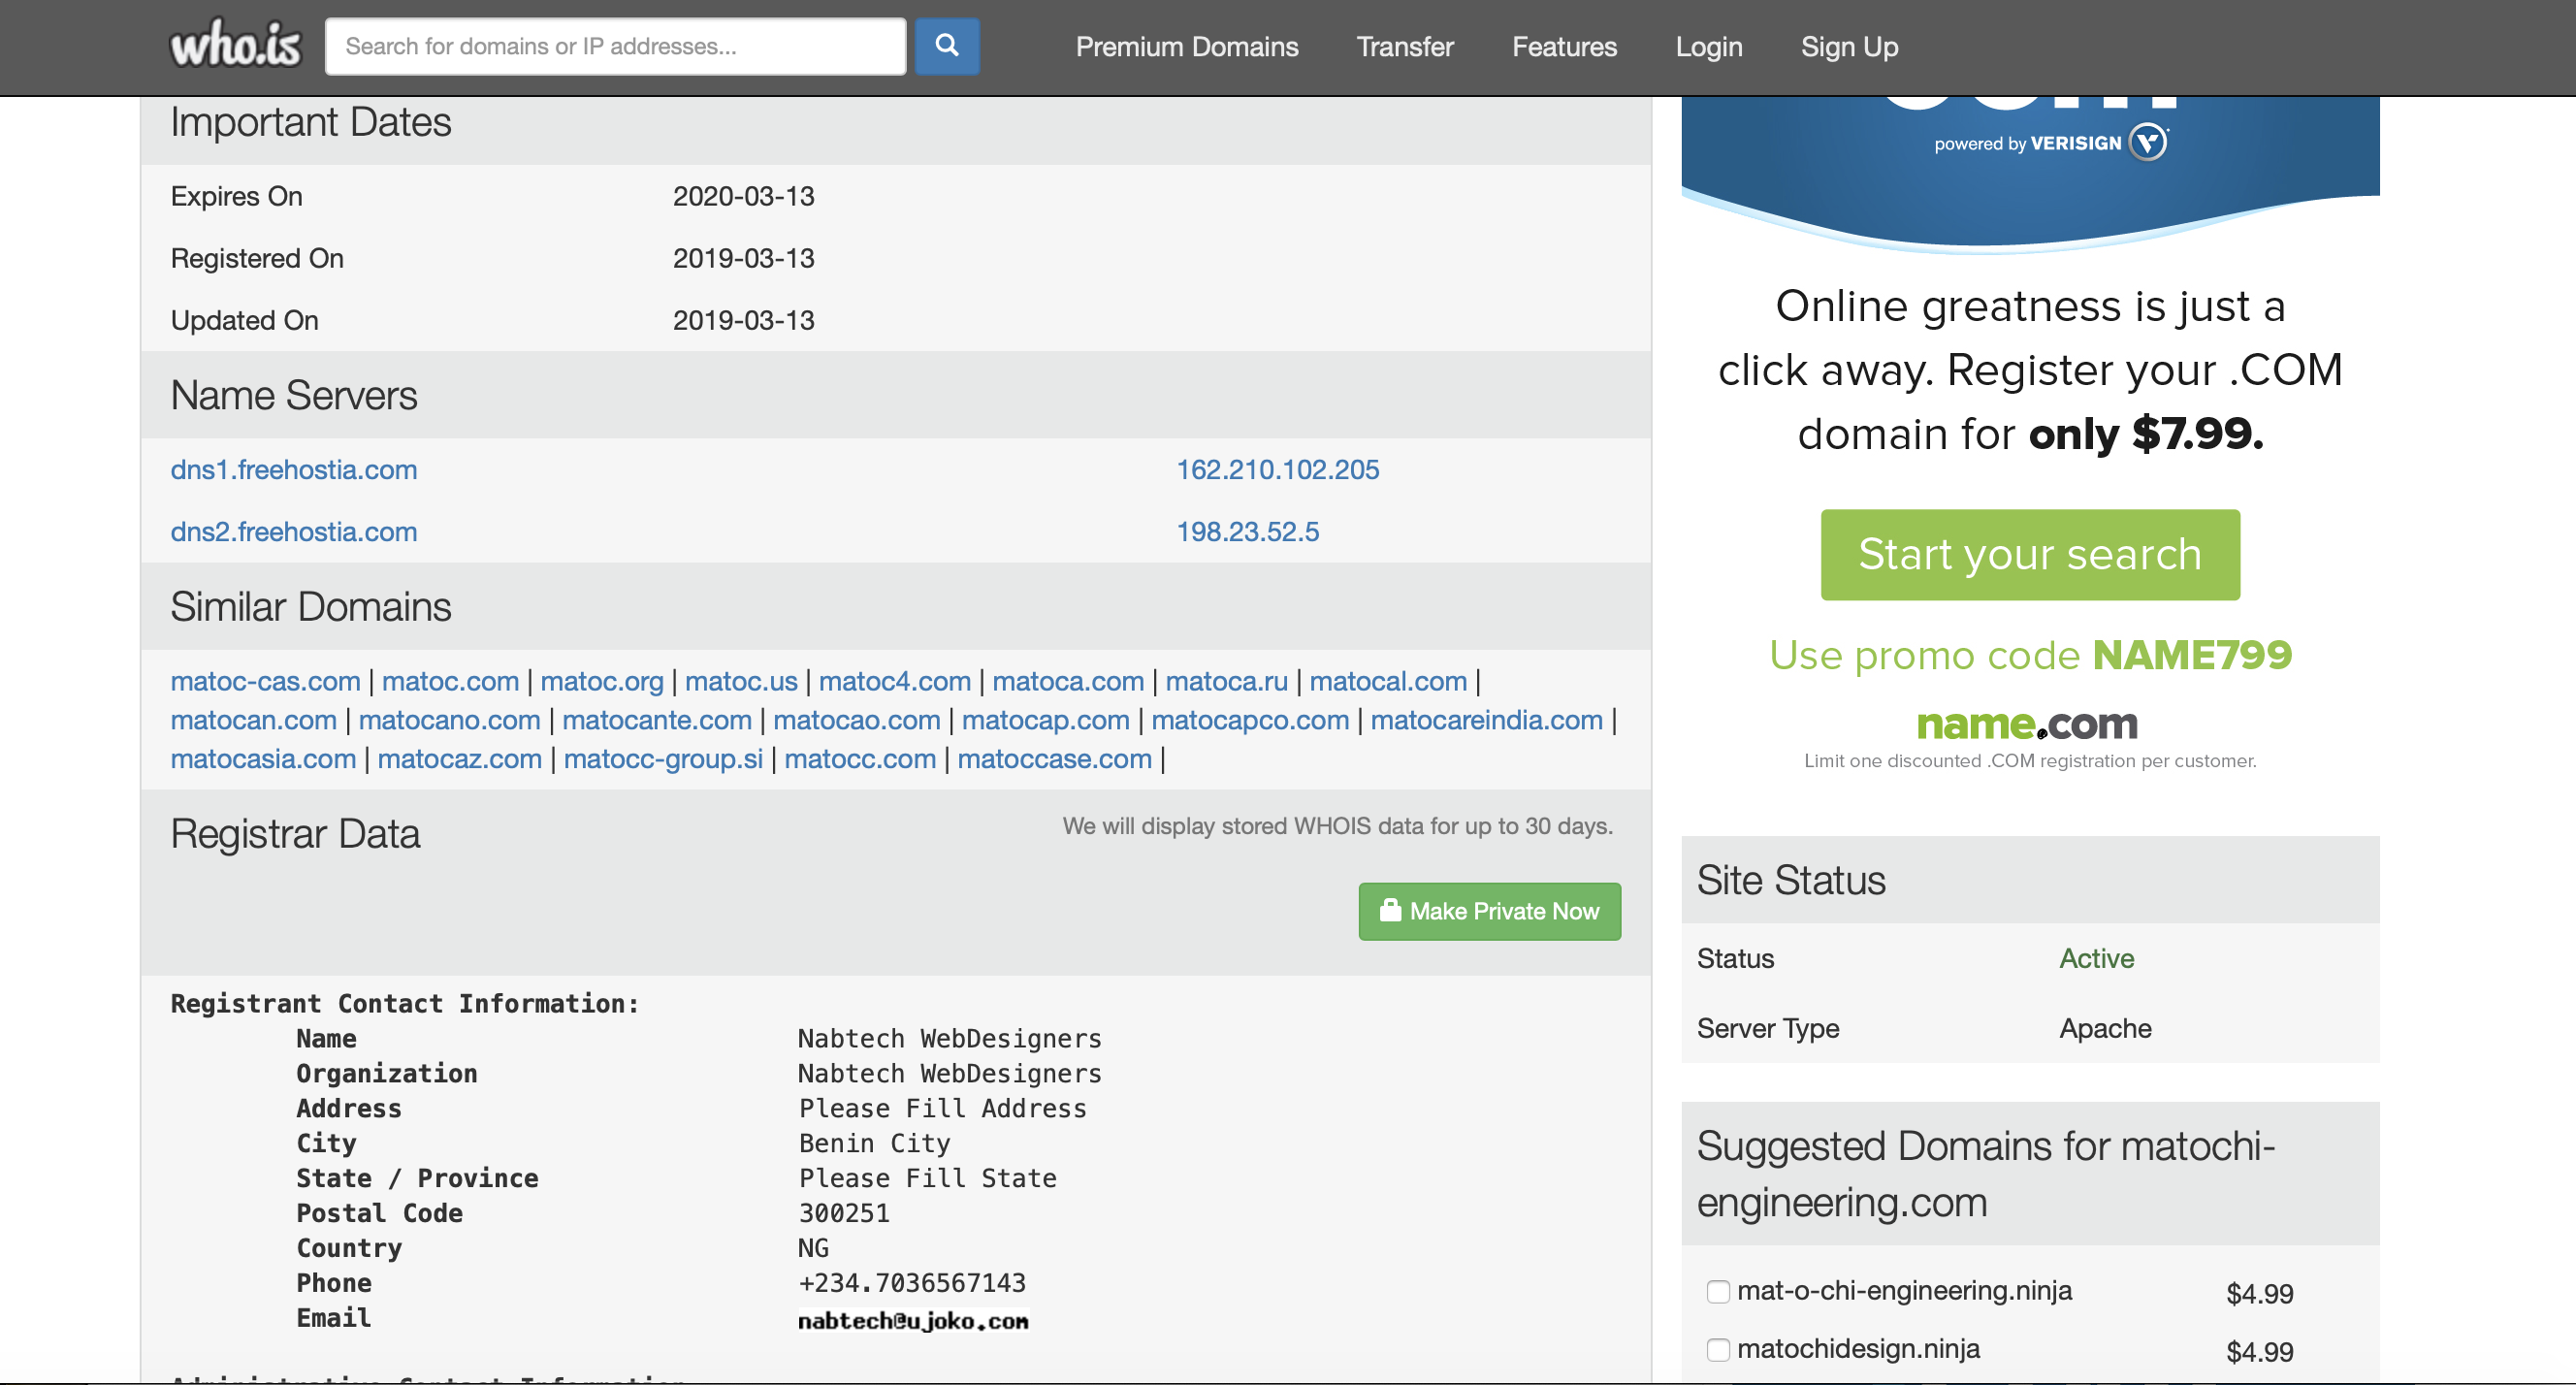The width and height of the screenshot is (2576, 1385).
Task: Open dns2.freehostia.com name server link
Action: (293, 531)
